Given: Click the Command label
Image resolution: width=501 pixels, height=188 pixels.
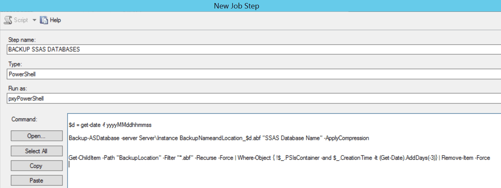Looking at the screenshot, I should pos(24,119).
